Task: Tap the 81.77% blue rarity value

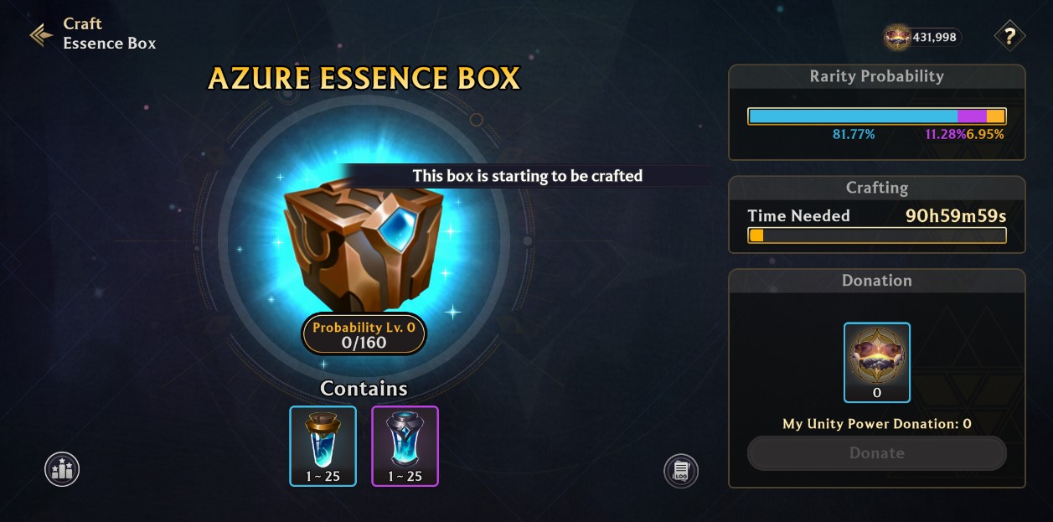Action: click(854, 134)
